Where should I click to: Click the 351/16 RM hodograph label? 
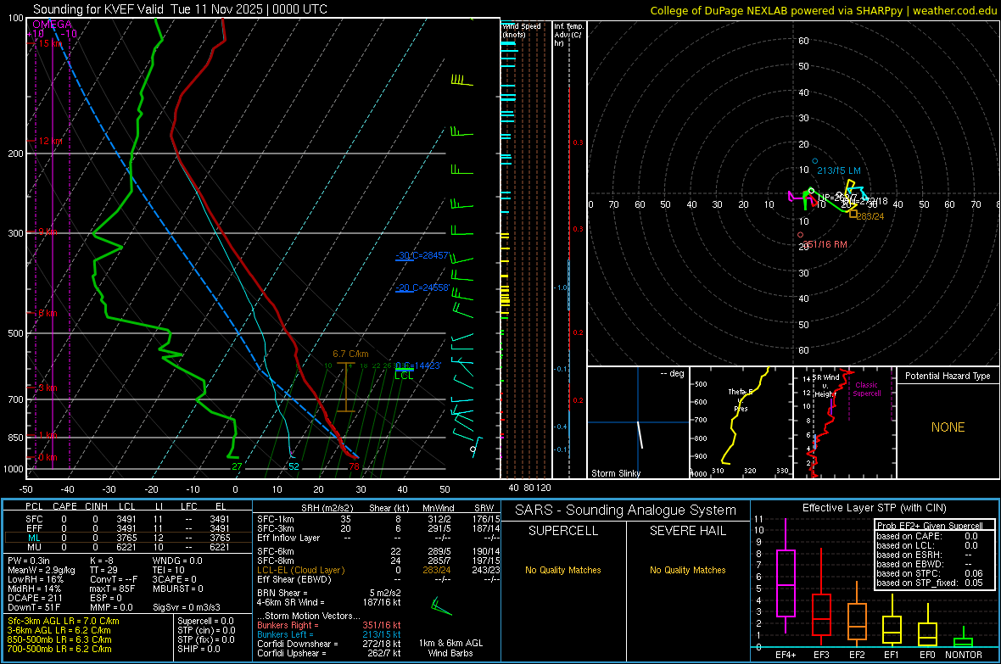pos(825,244)
